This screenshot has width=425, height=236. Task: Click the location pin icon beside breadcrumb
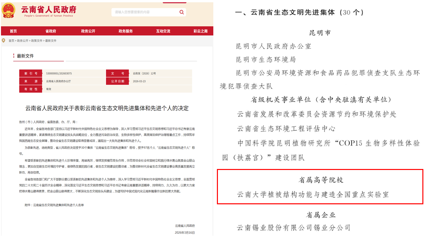[4, 41]
